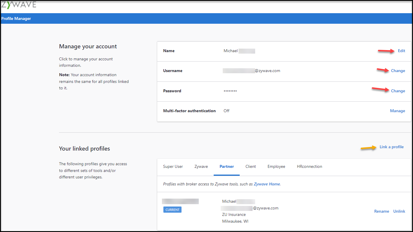Click the Zywave logo
The image size is (413, 232).
(x=19, y=5)
